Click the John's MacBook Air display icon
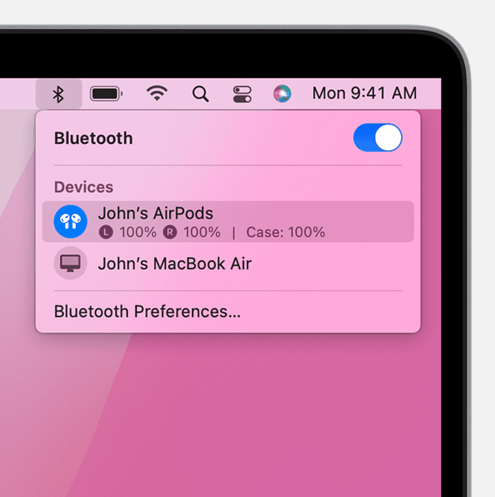The width and height of the screenshot is (495, 497). (x=70, y=263)
